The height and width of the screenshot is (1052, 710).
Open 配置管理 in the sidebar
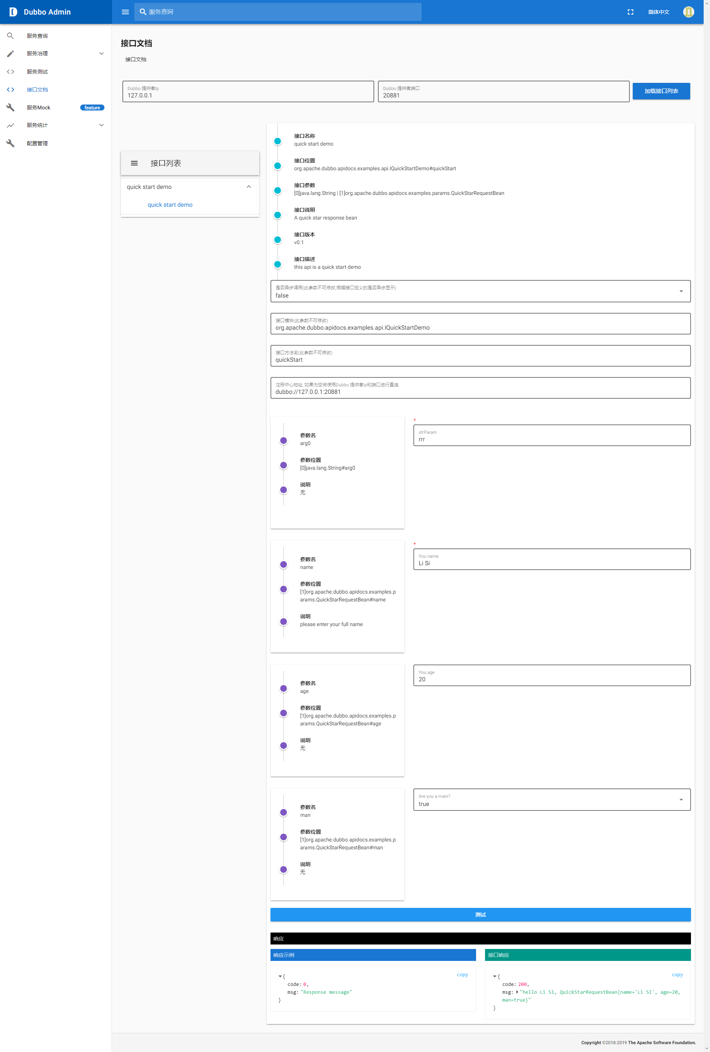37,143
